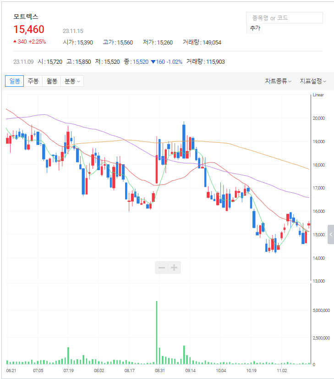Click the 종목명 or 코드 search field
Image resolution: width=334 pixels, height=379 pixels.
(x=284, y=18)
